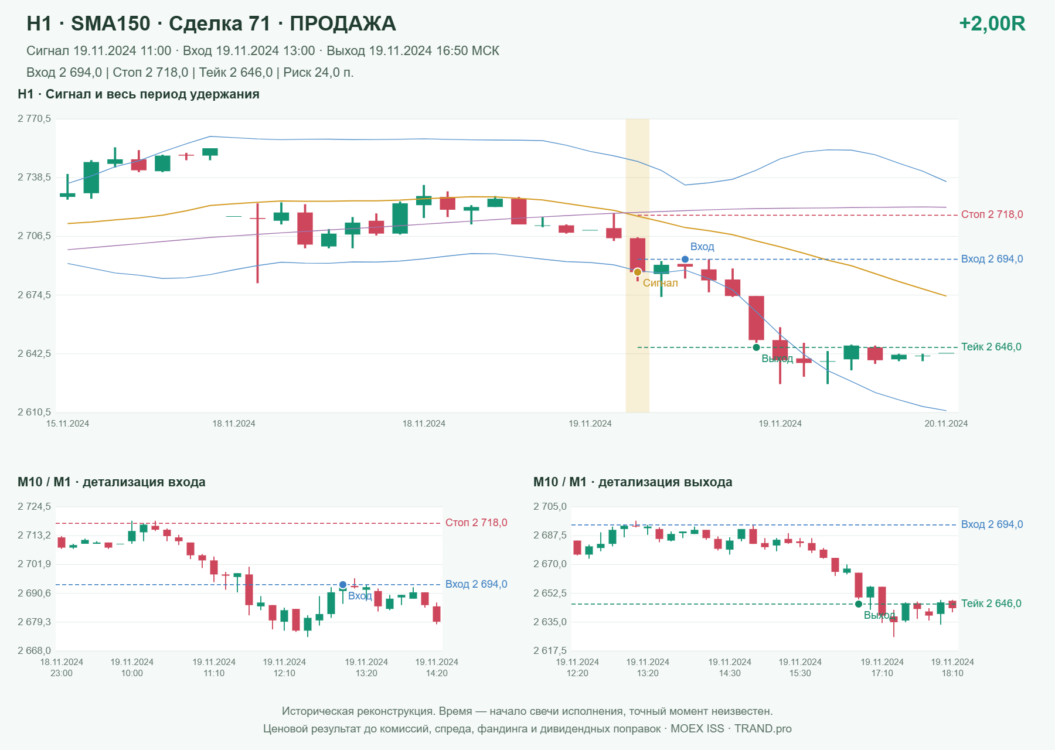Click the green Выход marker on H1 chart

point(756,347)
